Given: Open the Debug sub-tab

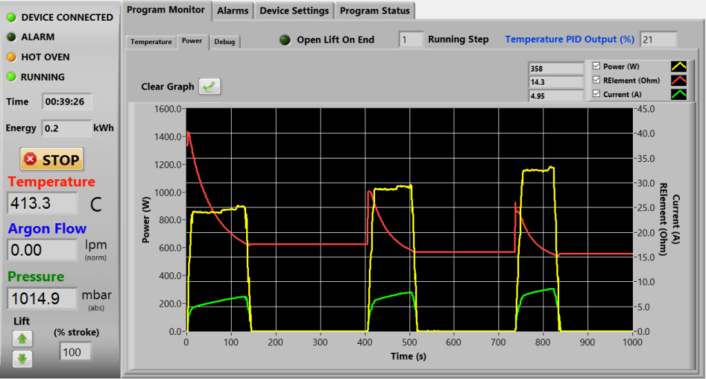Looking at the screenshot, I should tap(224, 42).
